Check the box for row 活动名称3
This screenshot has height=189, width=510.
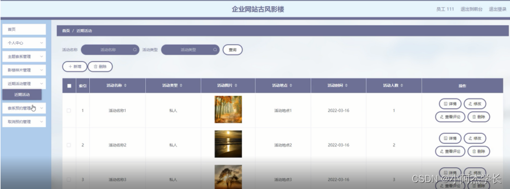[x=68, y=179]
